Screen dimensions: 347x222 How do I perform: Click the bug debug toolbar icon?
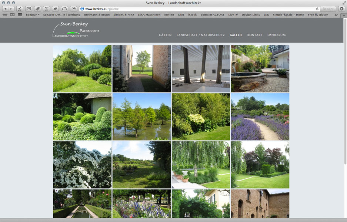pos(37,9)
